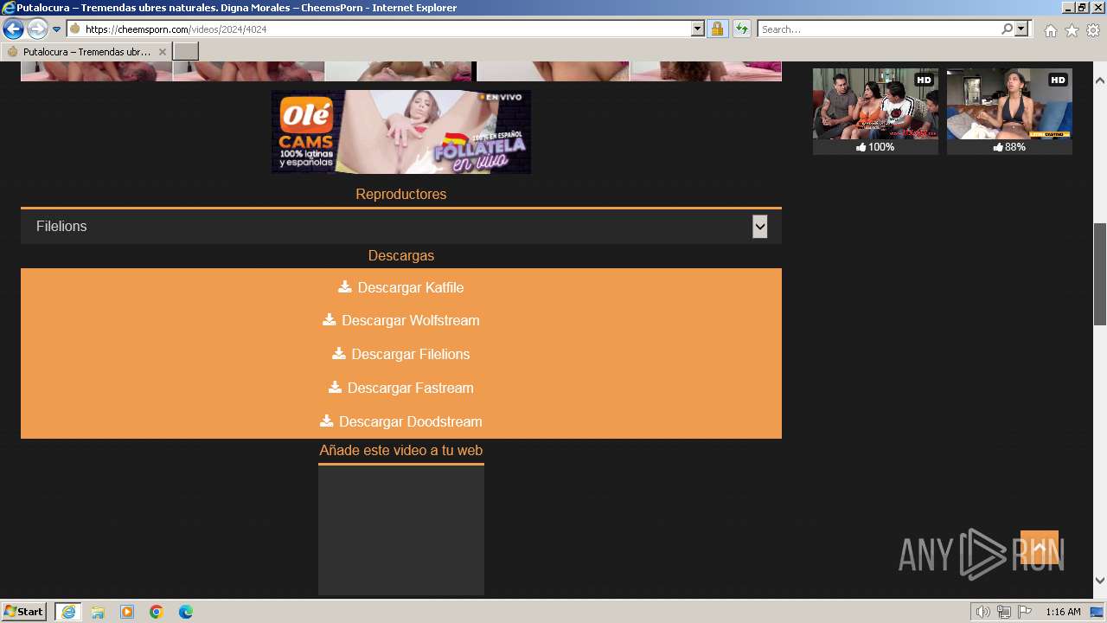Launch Chrome from the taskbar
The height and width of the screenshot is (623, 1107).
click(157, 612)
